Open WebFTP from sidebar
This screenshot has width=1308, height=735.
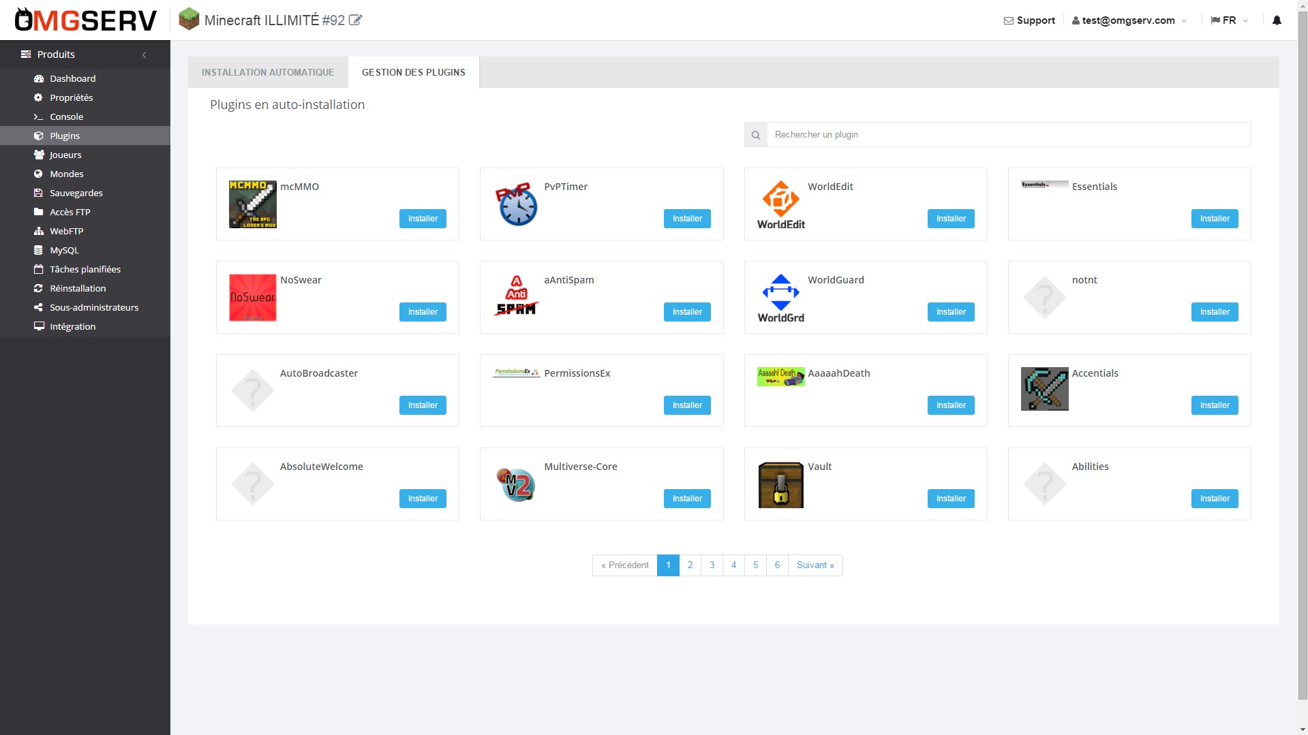[x=85, y=231]
